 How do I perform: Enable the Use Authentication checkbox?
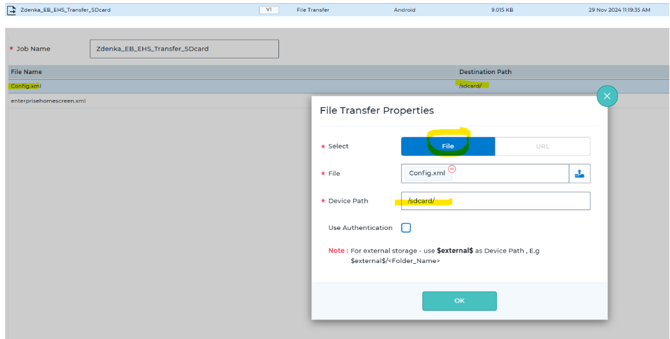(x=406, y=228)
